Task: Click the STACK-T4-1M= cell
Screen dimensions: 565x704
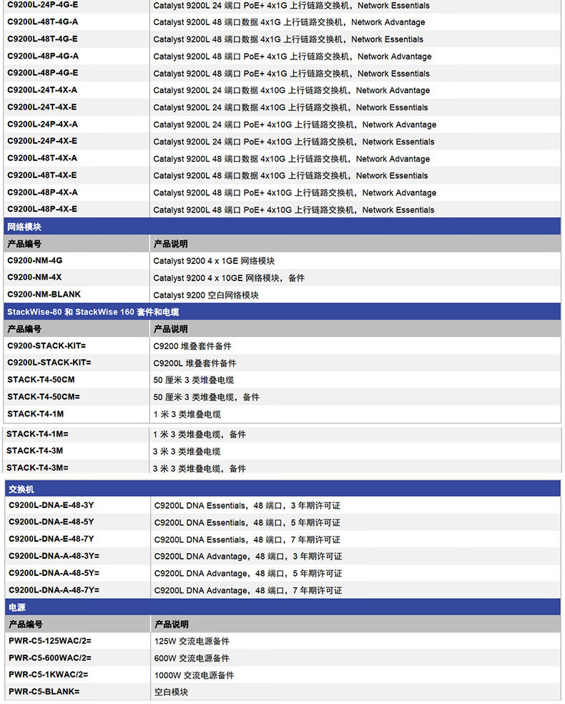Action: tap(37, 434)
